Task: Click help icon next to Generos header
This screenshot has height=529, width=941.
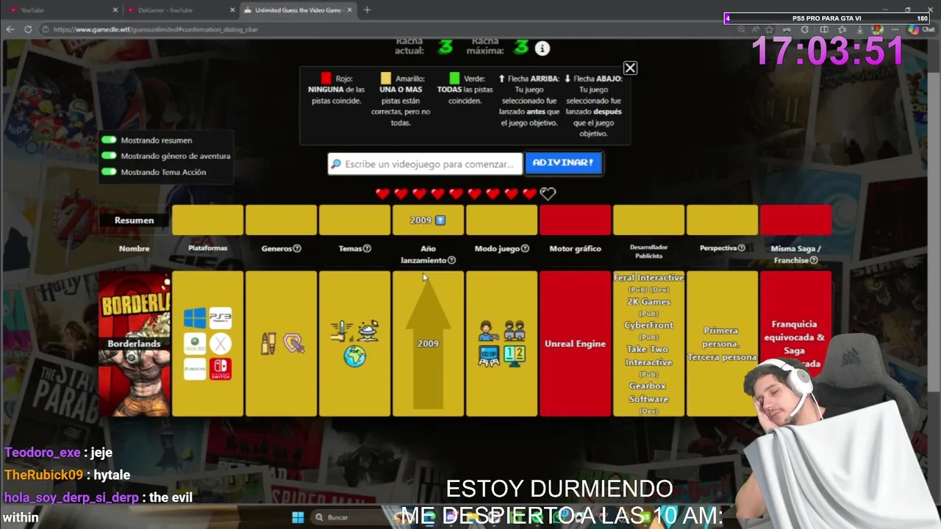Action: pos(297,248)
